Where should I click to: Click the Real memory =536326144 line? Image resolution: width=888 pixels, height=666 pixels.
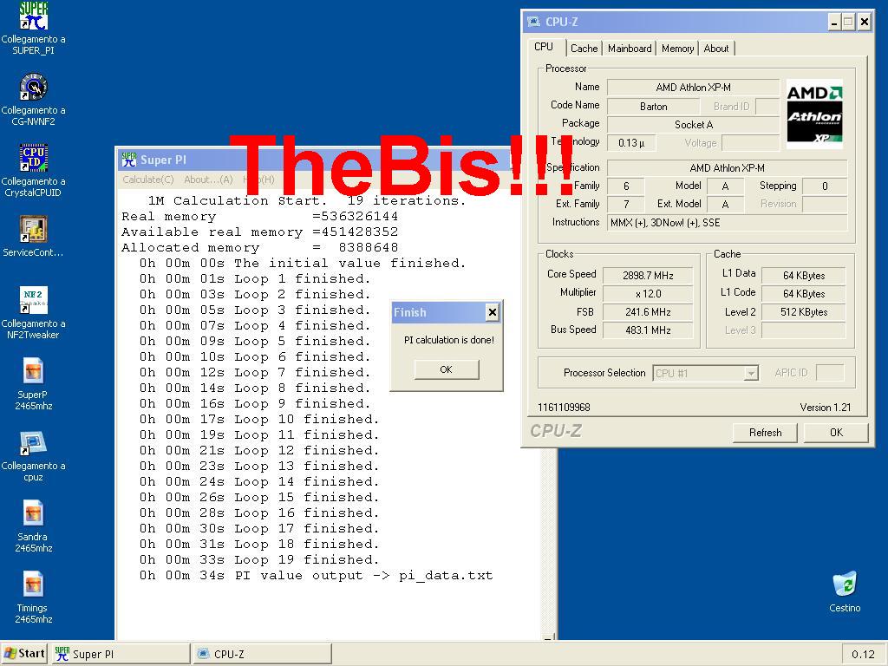[x=259, y=216]
